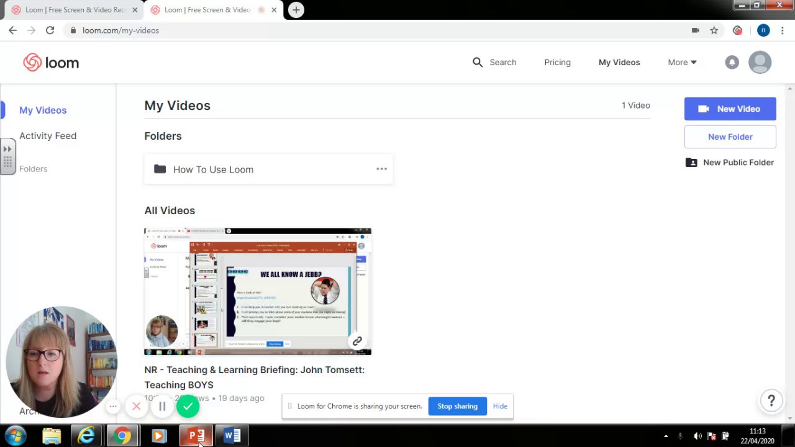Select Folders in sidebar
The width and height of the screenshot is (795, 447).
(x=33, y=169)
